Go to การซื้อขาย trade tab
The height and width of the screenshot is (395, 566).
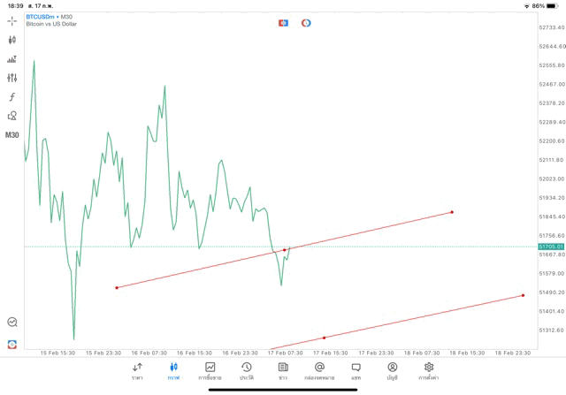tap(210, 370)
